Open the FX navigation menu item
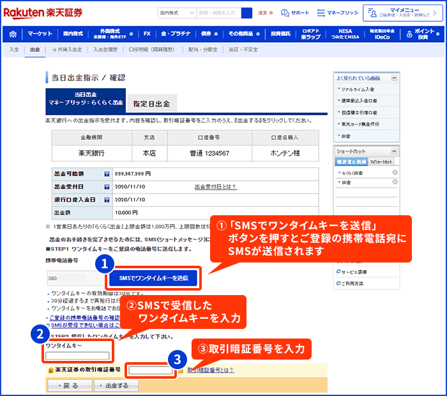Image resolution: width=447 pixels, height=396 pixels. [147, 34]
